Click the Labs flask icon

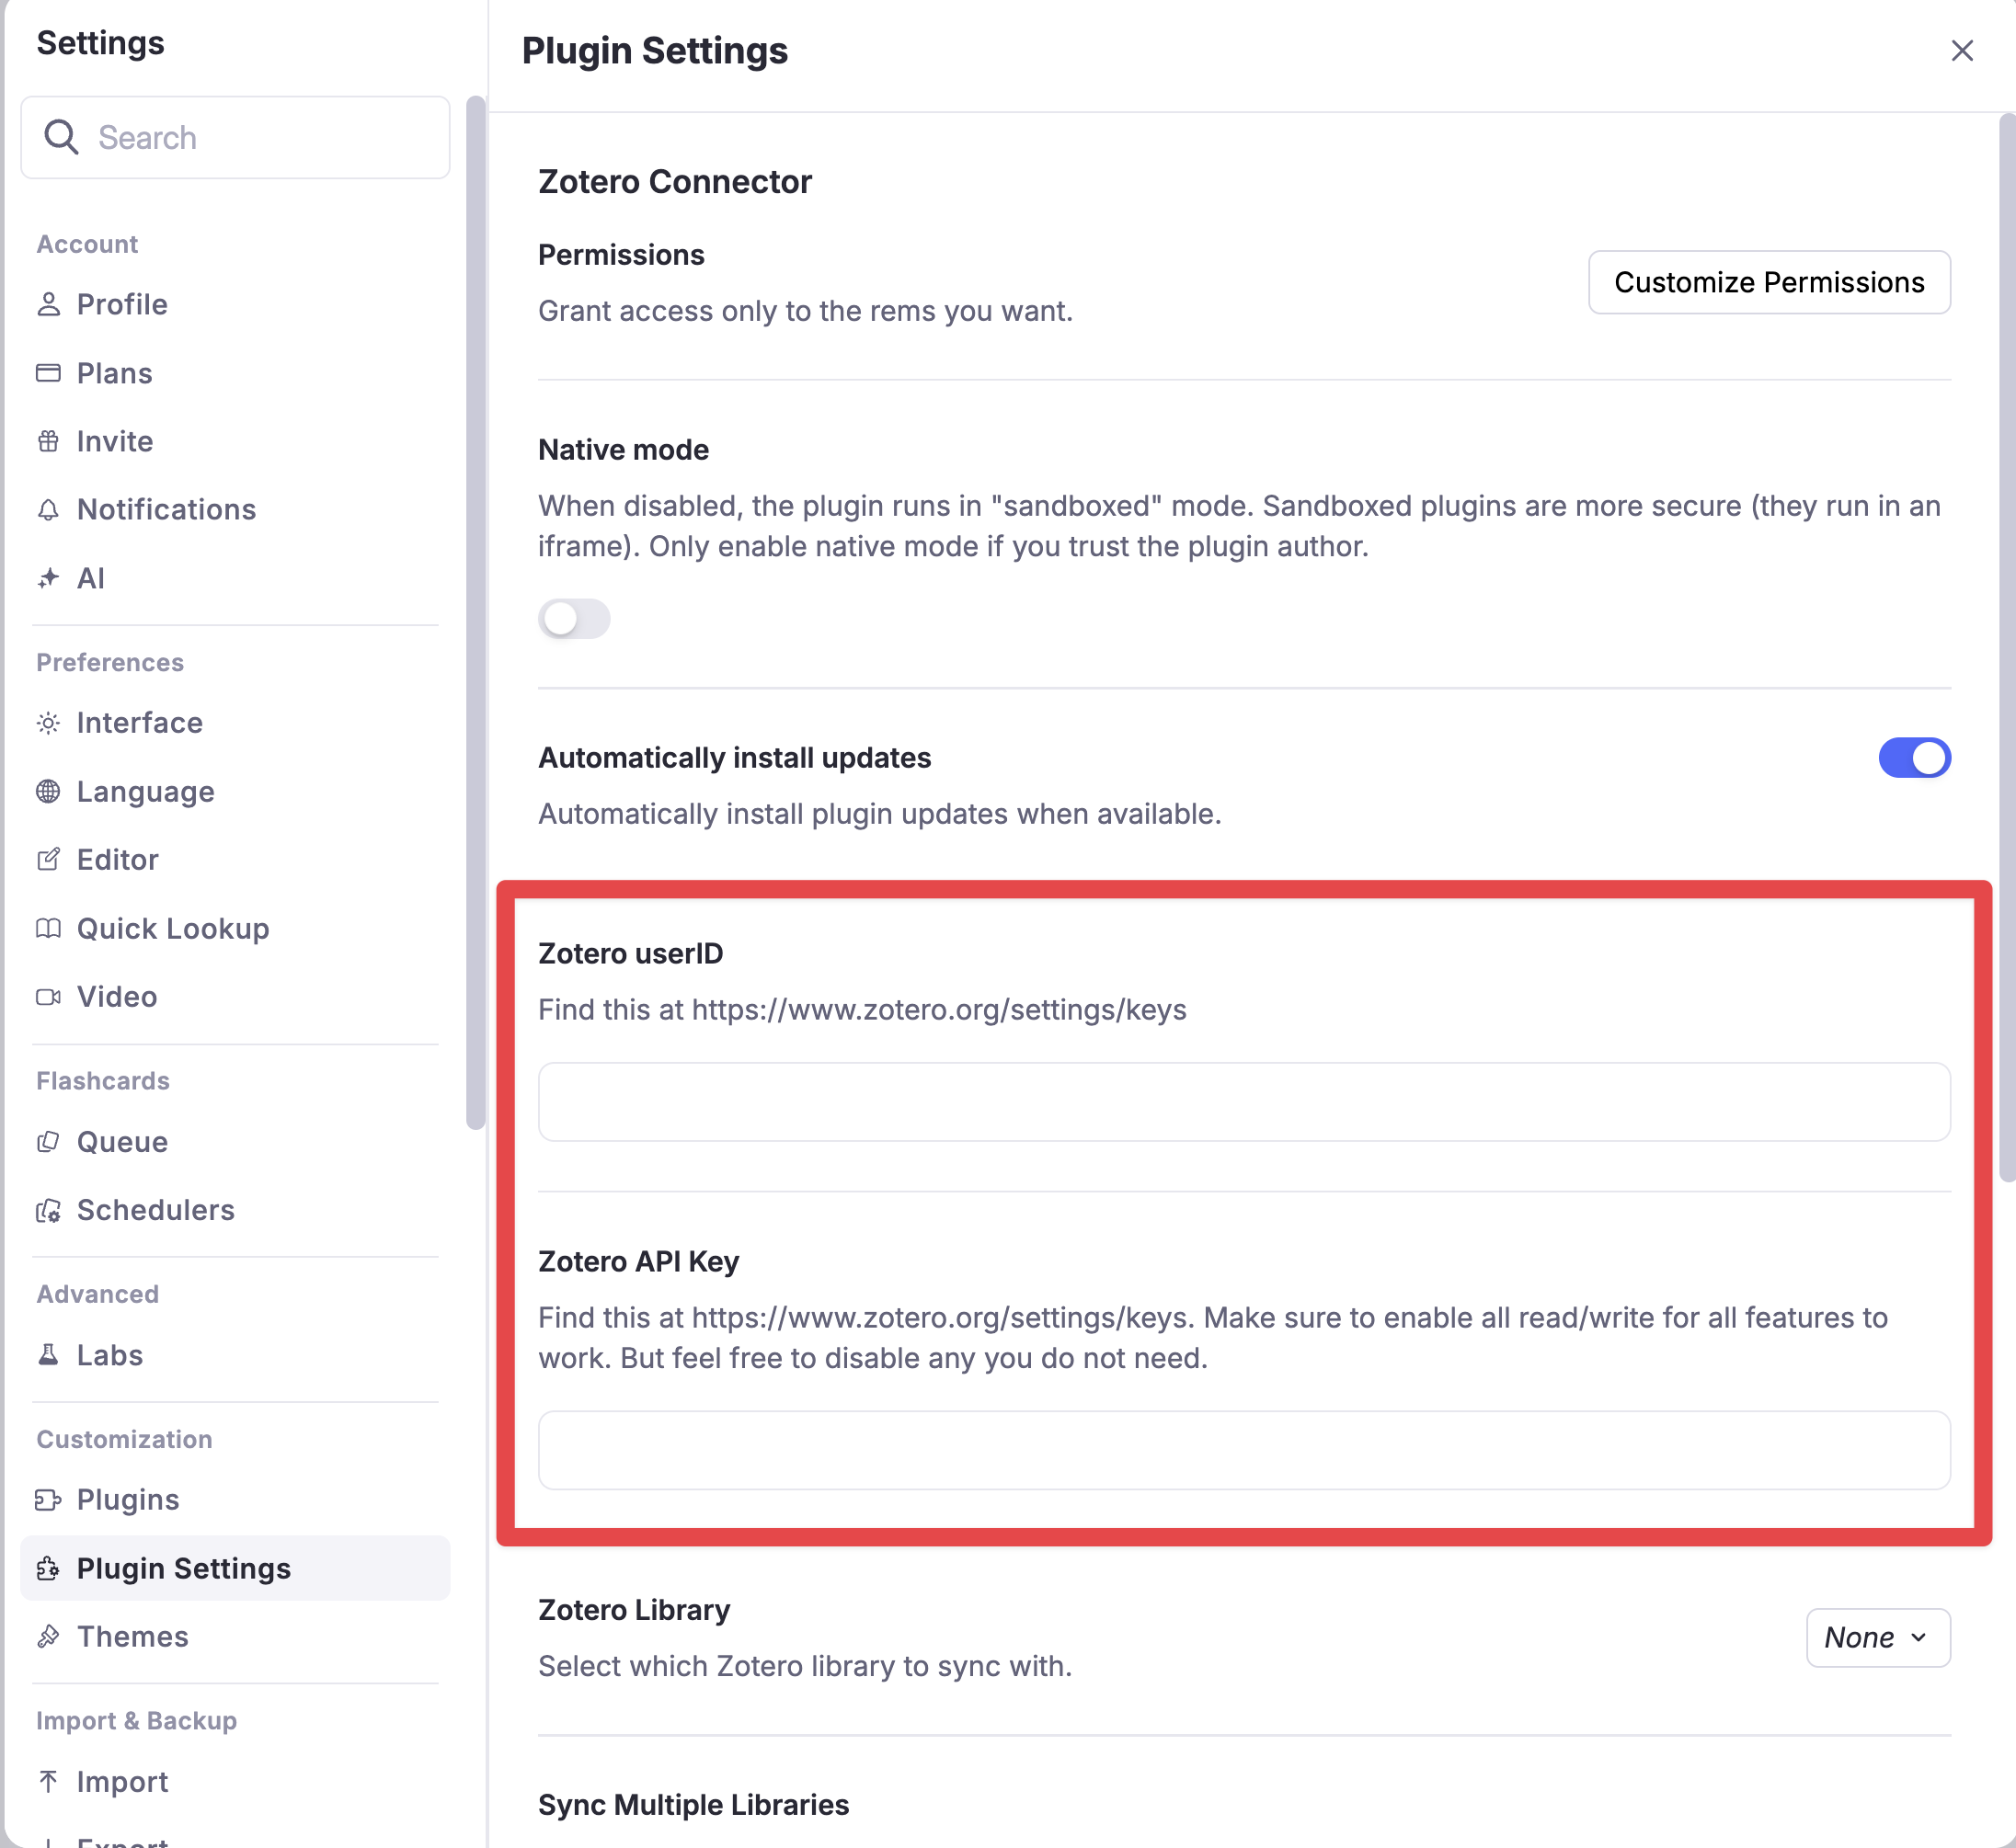tap(48, 1354)
